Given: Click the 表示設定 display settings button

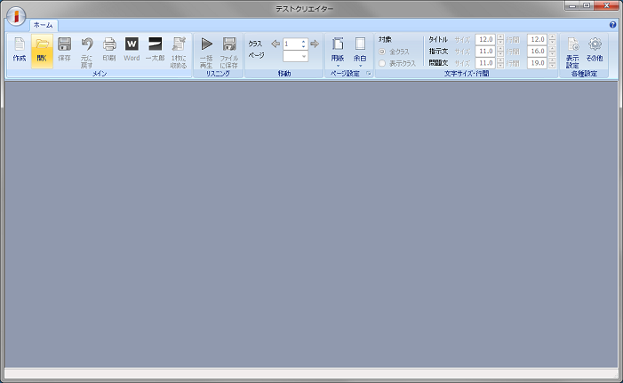Looking at the screenshot, I should [x=573, y=51].
